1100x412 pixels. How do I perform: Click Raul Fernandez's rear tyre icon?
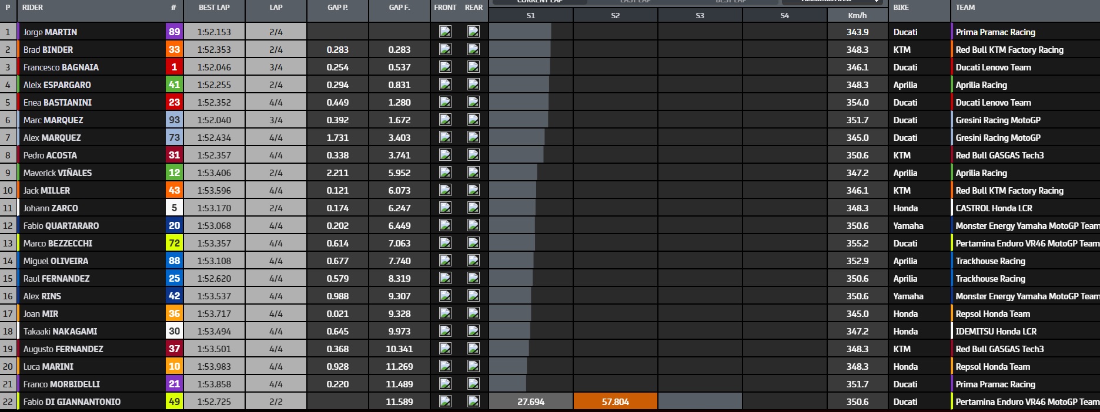pos(473,278)
